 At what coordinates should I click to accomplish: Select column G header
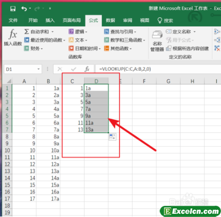pyautogui.click(x=168, y=81)
